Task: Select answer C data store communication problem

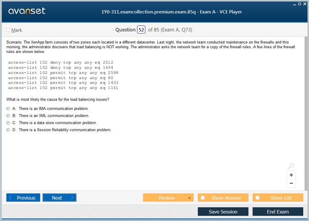Action: pos(8,123)
